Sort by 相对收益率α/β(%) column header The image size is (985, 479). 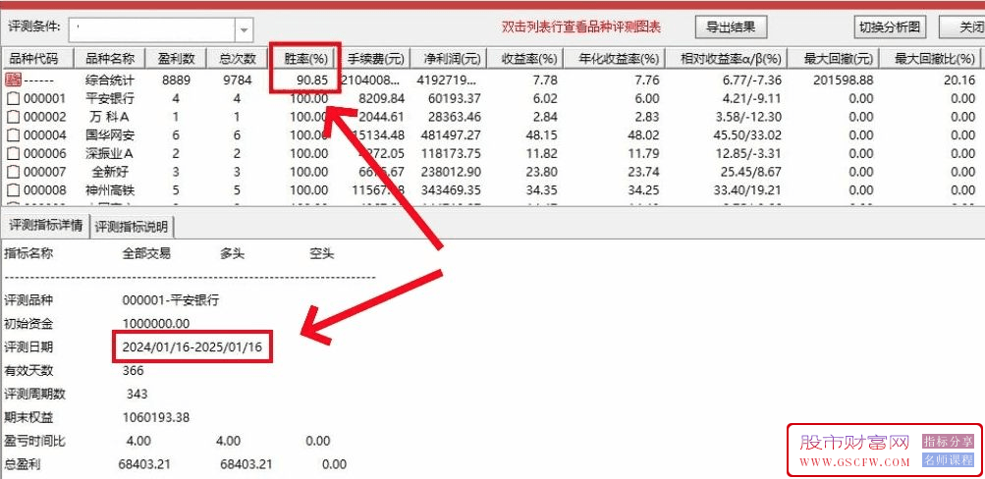726,59
